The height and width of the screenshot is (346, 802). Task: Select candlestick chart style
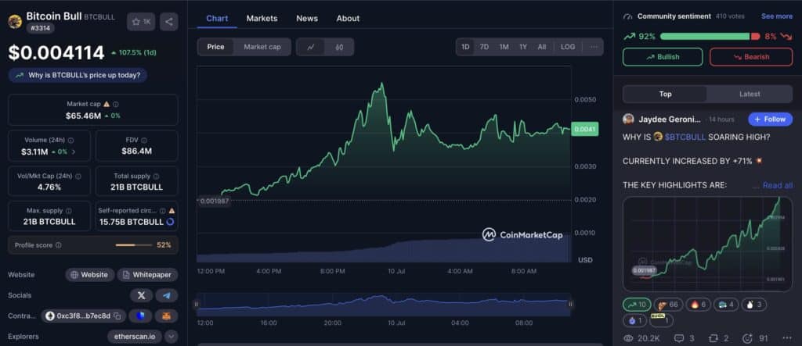coord(339,47)
